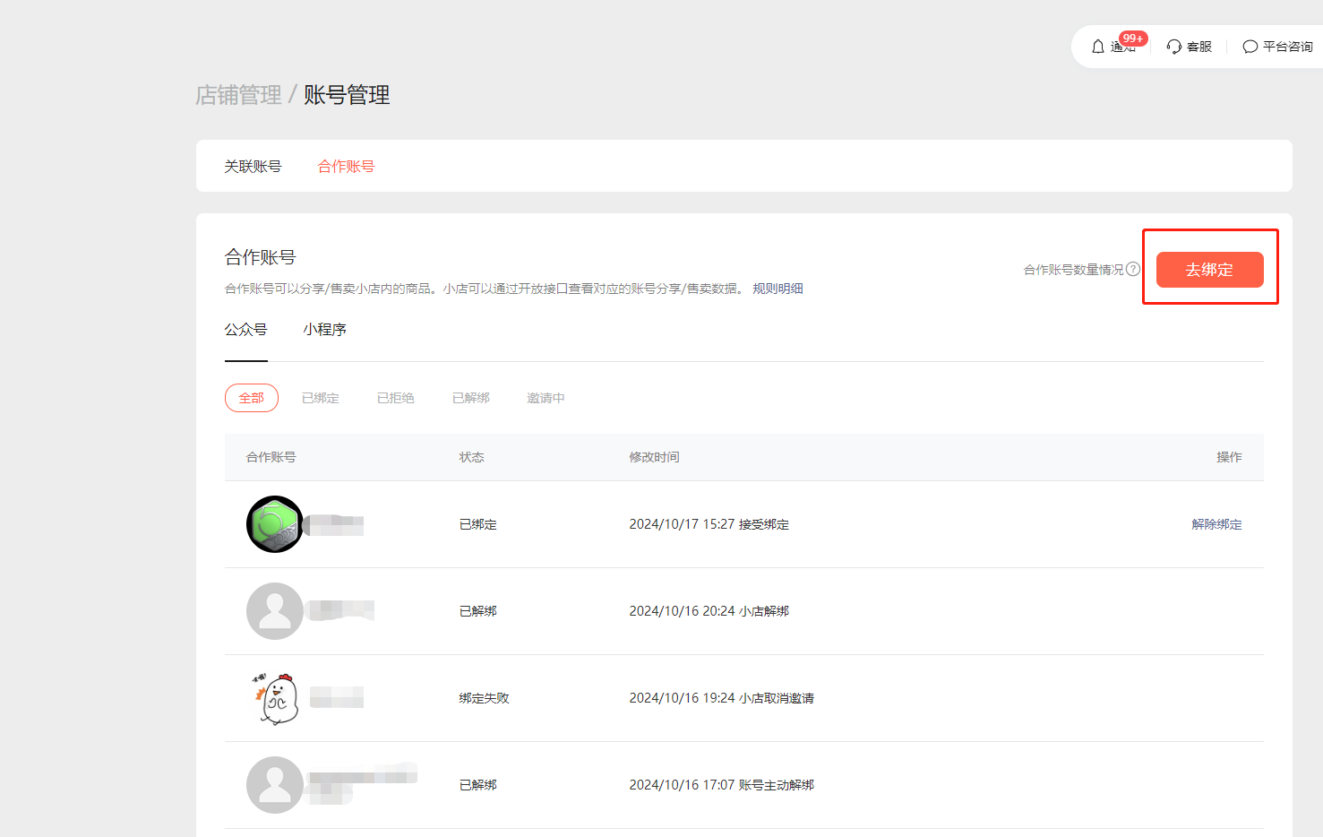Click the platform consultation chat icon
Viewport: 1323px width, 837px height.
coord(1250,47)
